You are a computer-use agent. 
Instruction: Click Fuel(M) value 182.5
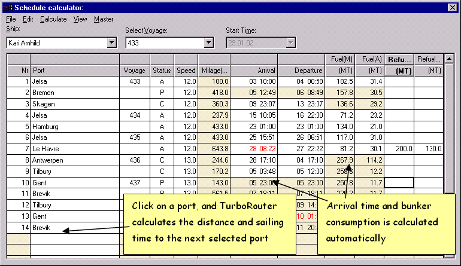[x=340, y=82]
